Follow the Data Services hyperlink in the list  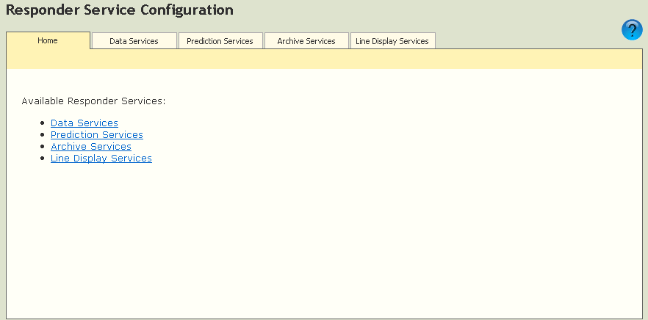tap(84, 123)
